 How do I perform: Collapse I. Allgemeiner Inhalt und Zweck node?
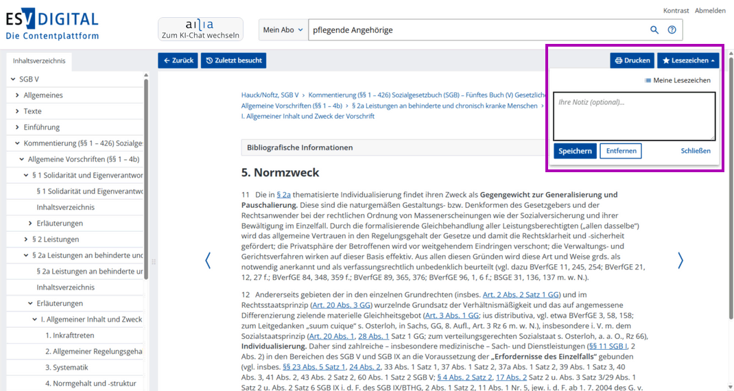coord(34,320)
